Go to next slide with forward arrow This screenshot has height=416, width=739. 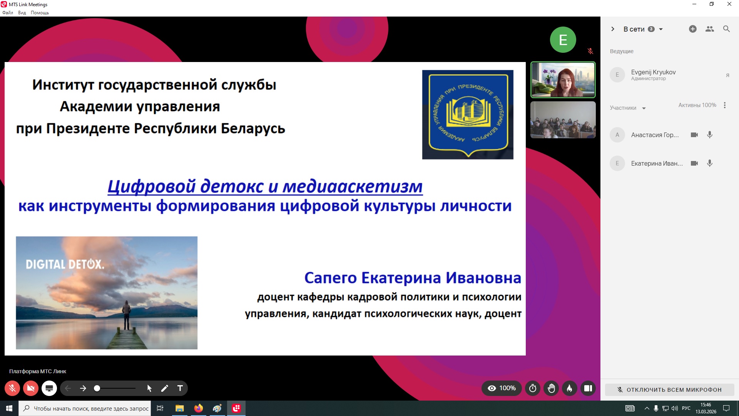[x=83, y=388]
